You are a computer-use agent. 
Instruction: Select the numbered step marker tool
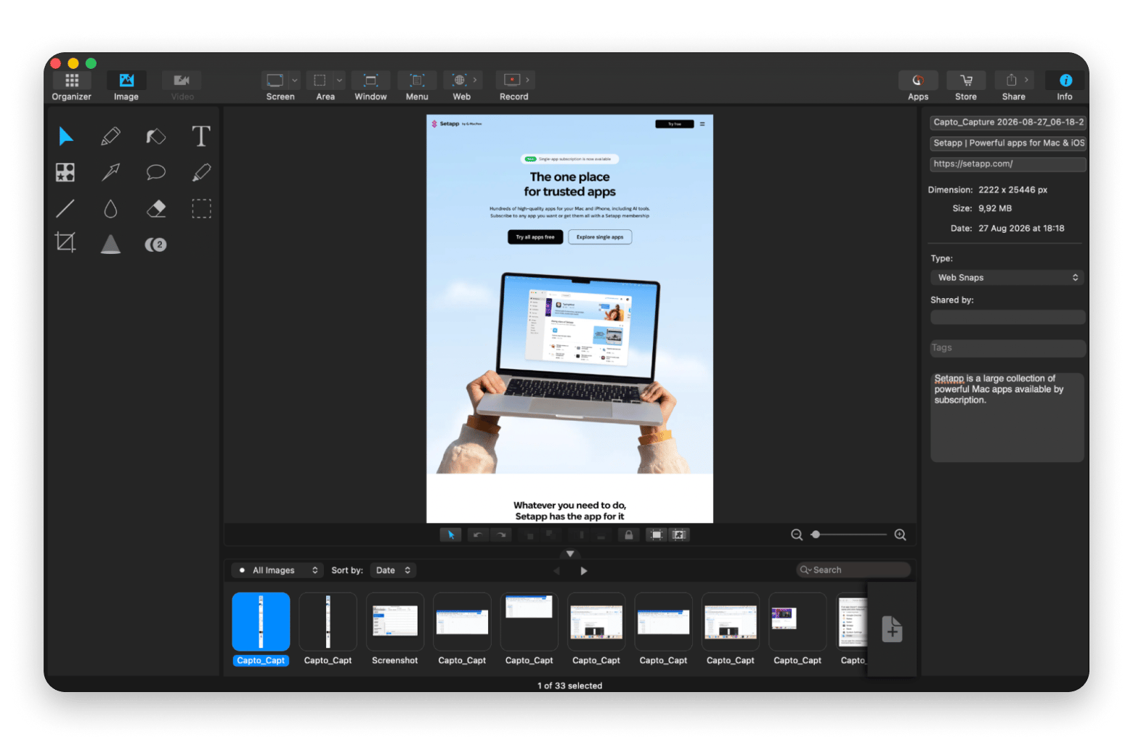(x=155, y=244)
